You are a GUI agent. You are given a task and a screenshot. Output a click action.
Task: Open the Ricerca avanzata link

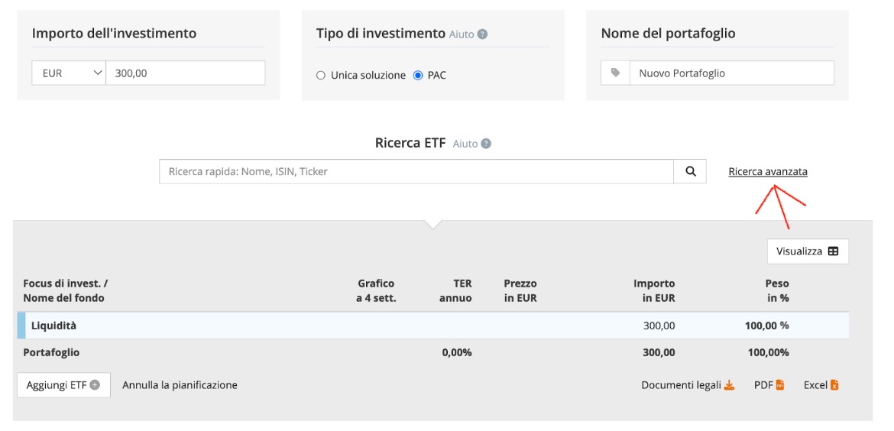point(767,172)
